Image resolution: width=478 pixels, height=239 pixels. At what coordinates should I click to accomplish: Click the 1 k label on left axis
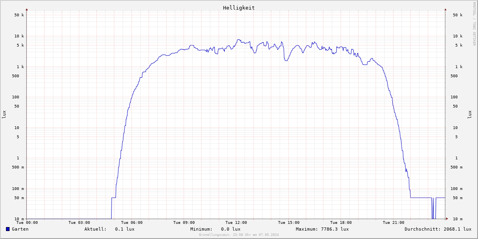click(20, 67)
